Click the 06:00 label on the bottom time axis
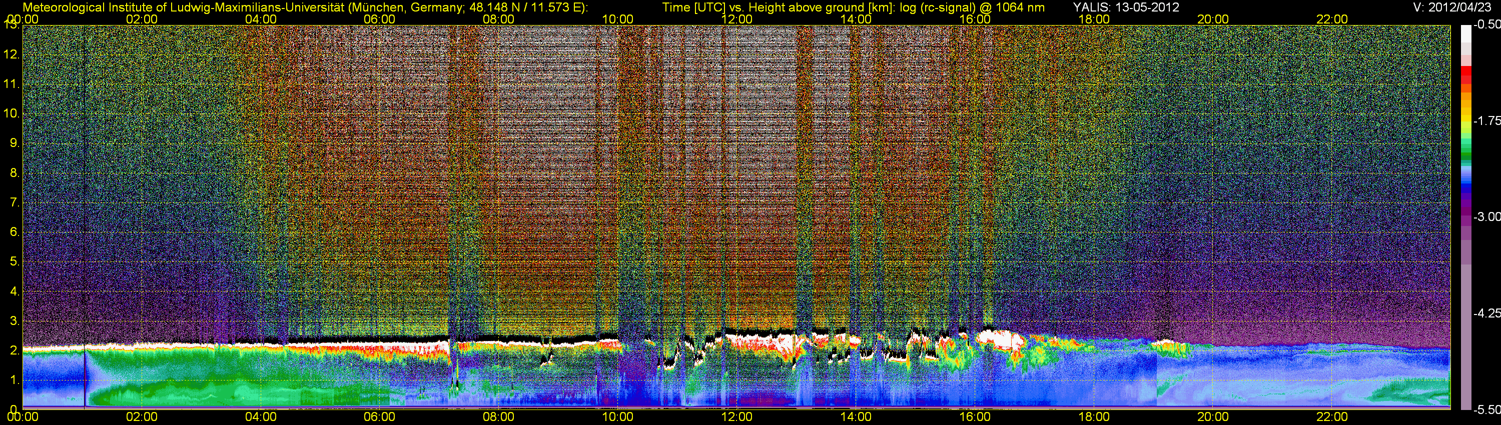The width and height of the screenshot is (1501, 425). click(x=379, y=417)
